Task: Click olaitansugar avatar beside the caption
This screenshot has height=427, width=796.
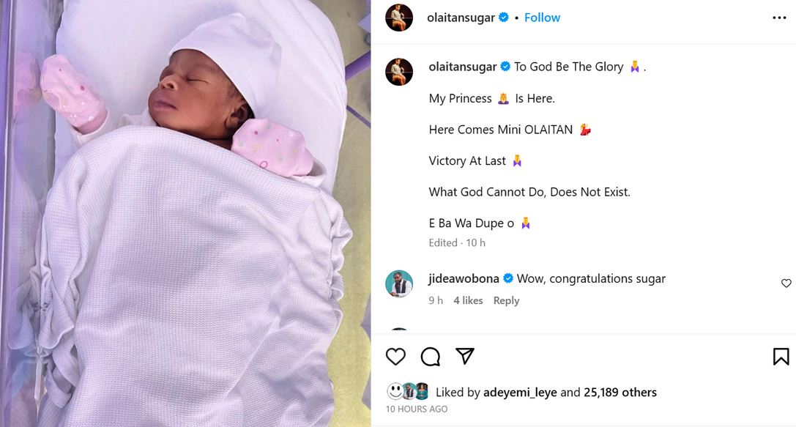Action: pyautogui.click(x=399, y=72)
